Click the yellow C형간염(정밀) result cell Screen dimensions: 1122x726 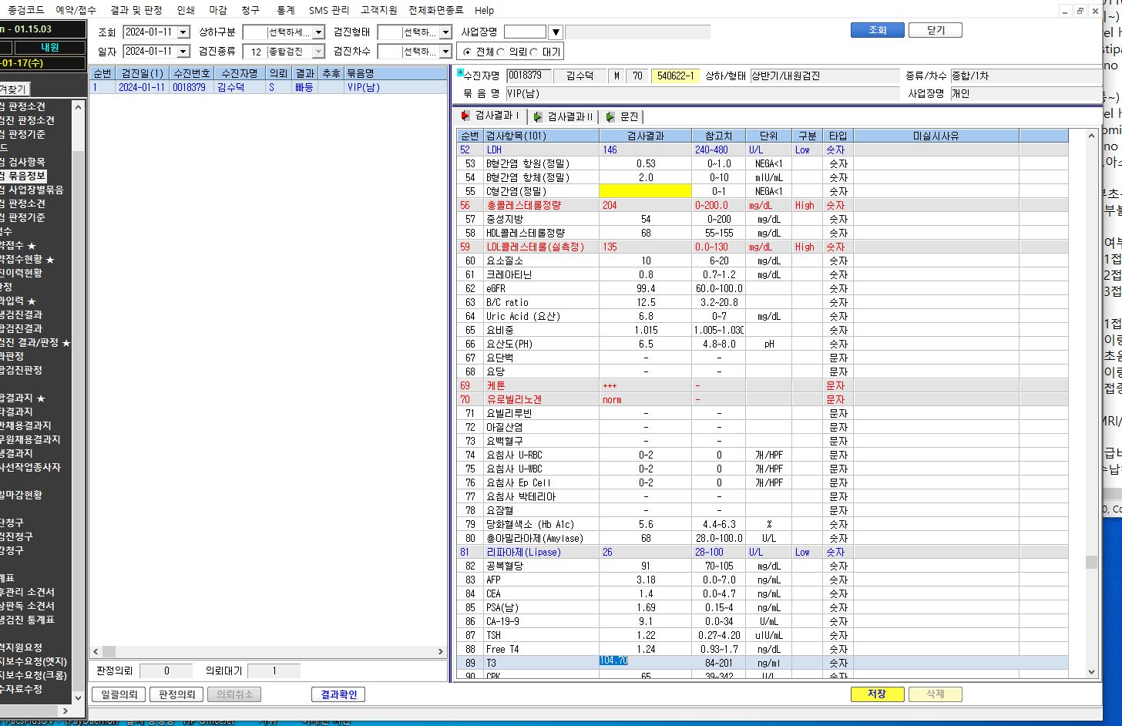(x=645, y=191)
